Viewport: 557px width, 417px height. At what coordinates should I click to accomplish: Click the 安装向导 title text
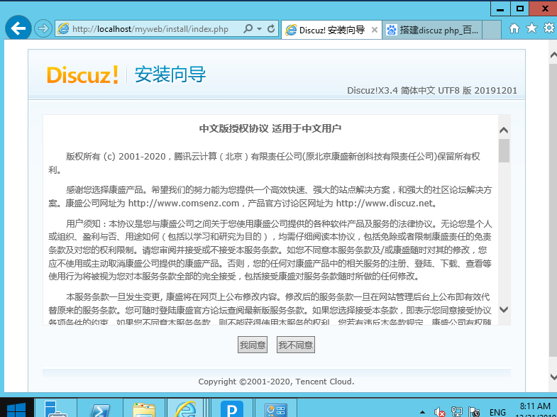170,74
